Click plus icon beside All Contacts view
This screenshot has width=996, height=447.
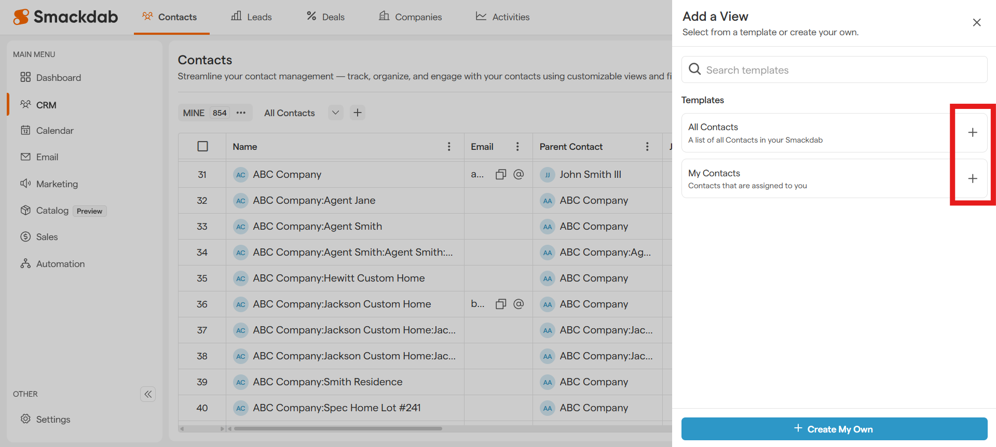358,113
